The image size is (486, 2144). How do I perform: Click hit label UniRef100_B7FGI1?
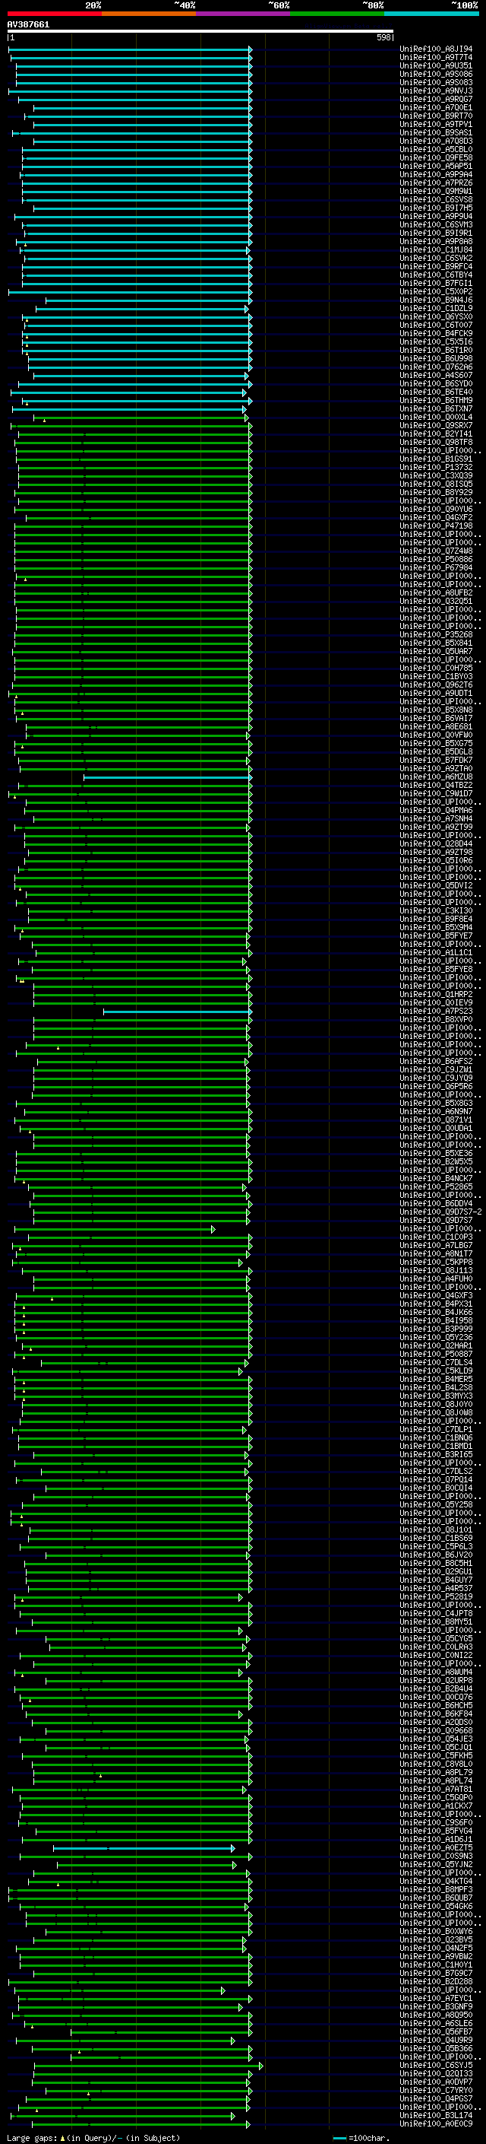tap(436, 283)
